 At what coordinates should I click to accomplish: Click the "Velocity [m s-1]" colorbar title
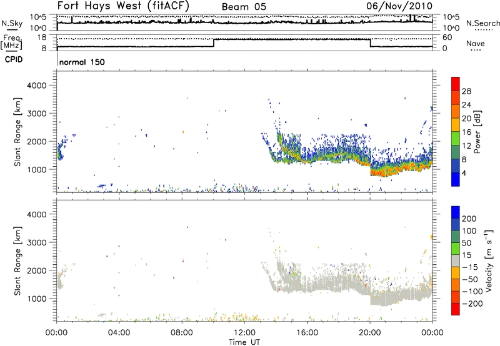489,260
